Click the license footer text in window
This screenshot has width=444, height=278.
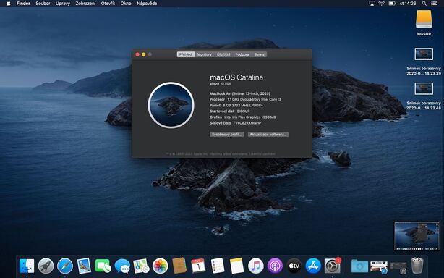221,154
